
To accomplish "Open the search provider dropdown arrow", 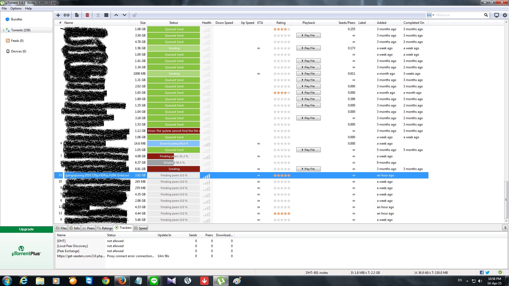I will pyautogui.click(x=433, y=15).
